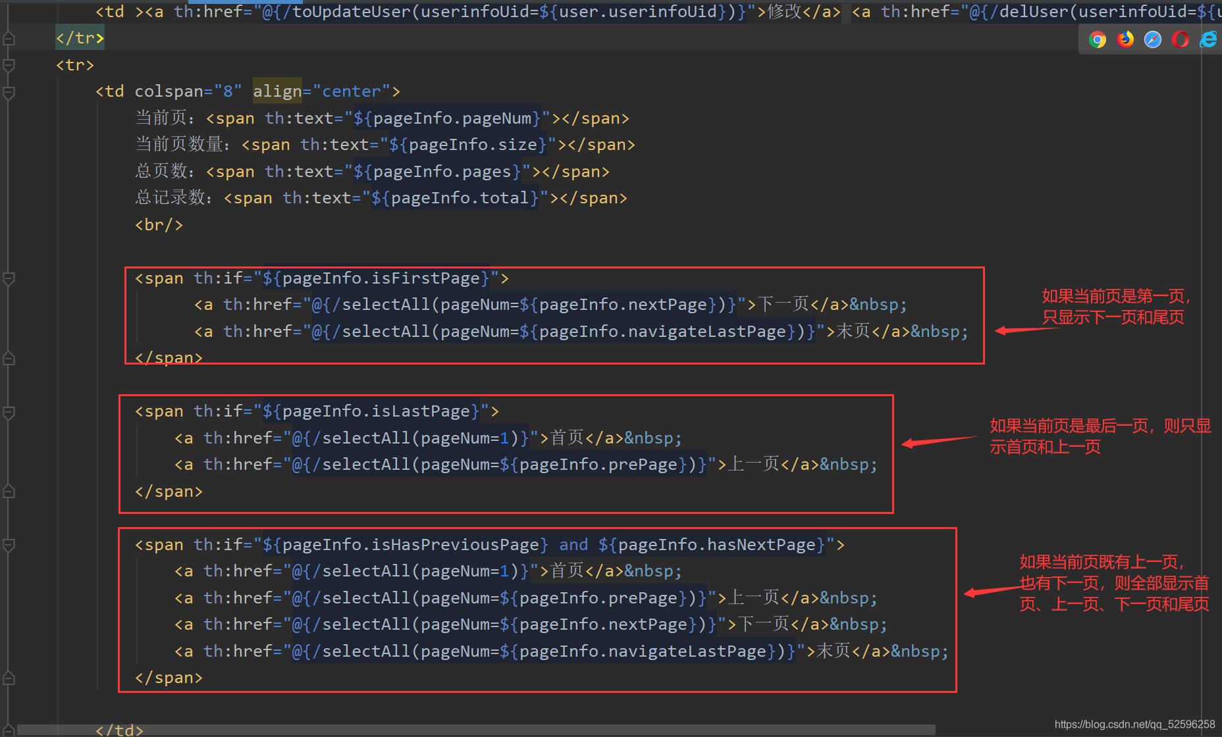Click ${pageInfo.isLastPage} condition text
Image resolution: width=1222 pixels, height=737 pixels.
371,411
